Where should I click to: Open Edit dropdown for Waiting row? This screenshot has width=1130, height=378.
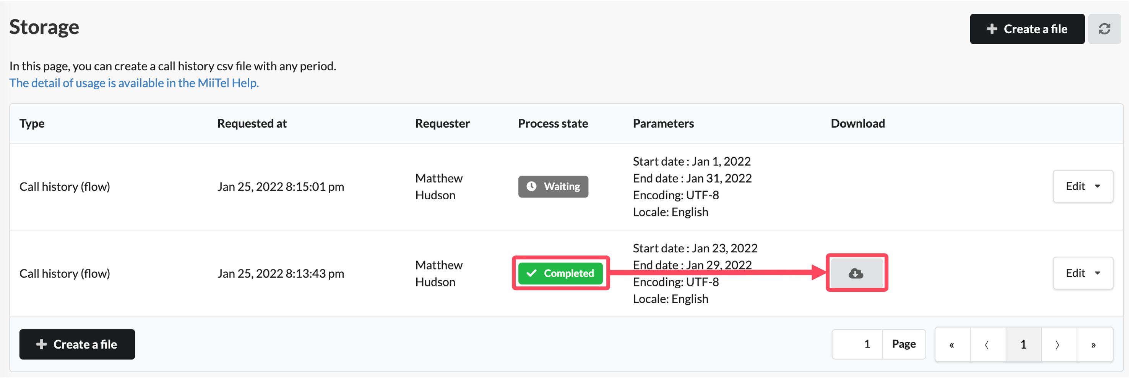1083,187
